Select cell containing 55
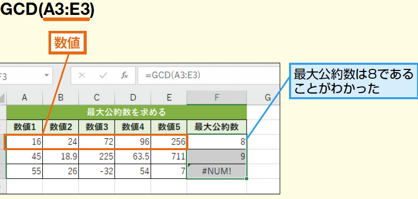 tap(25, 171)
